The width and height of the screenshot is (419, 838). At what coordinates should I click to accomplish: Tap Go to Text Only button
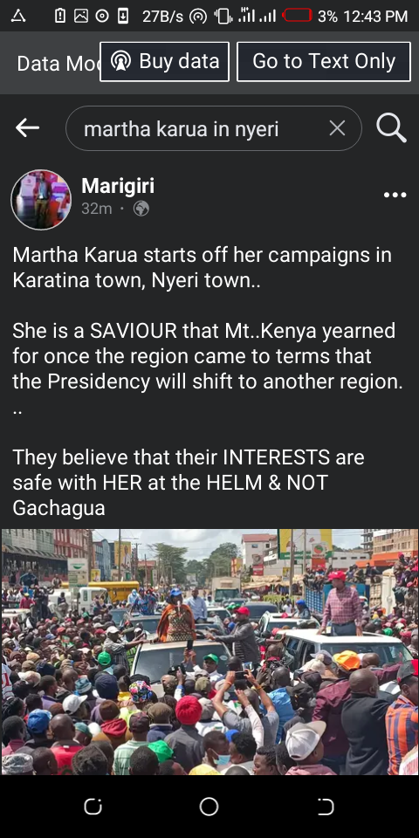pyautogui.click(x=324, y=62)
